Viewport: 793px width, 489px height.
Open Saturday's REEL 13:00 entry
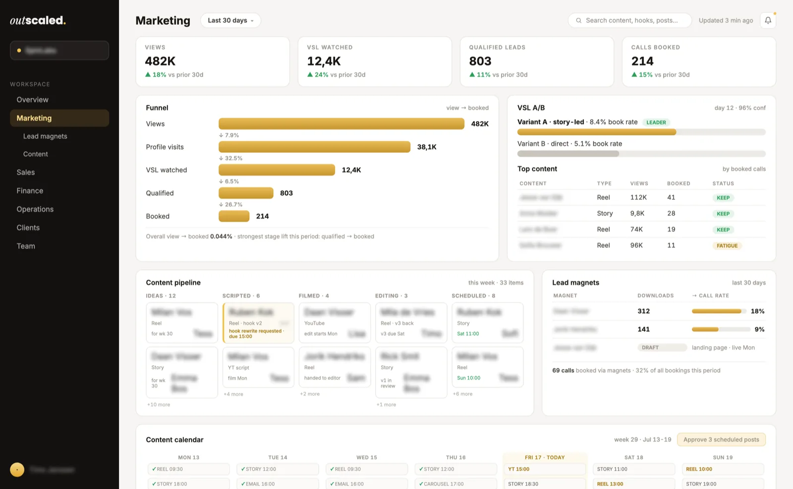click(634, 484)
